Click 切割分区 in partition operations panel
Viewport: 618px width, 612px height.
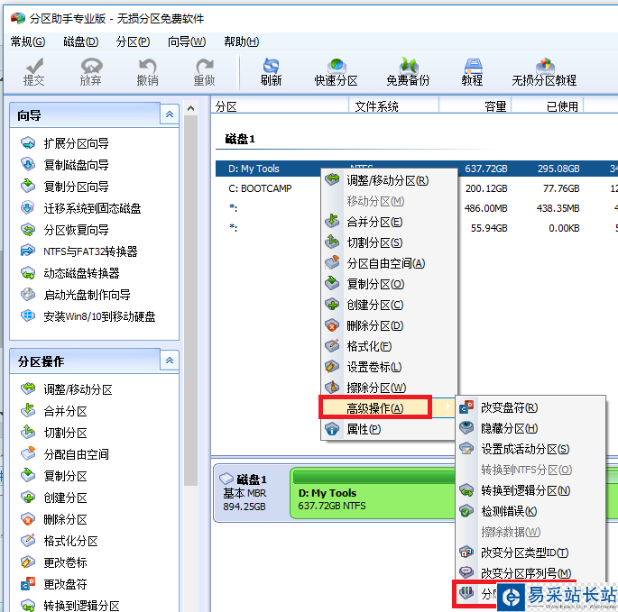tap(54, 433)
